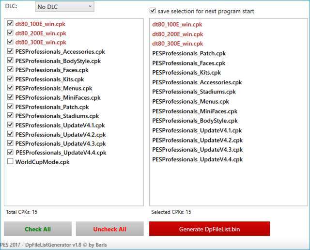This screenshot has width=310, height=250.
Task: Select dt80_200E_win.cpk in the selected list
Action: [x=178, y=34]
